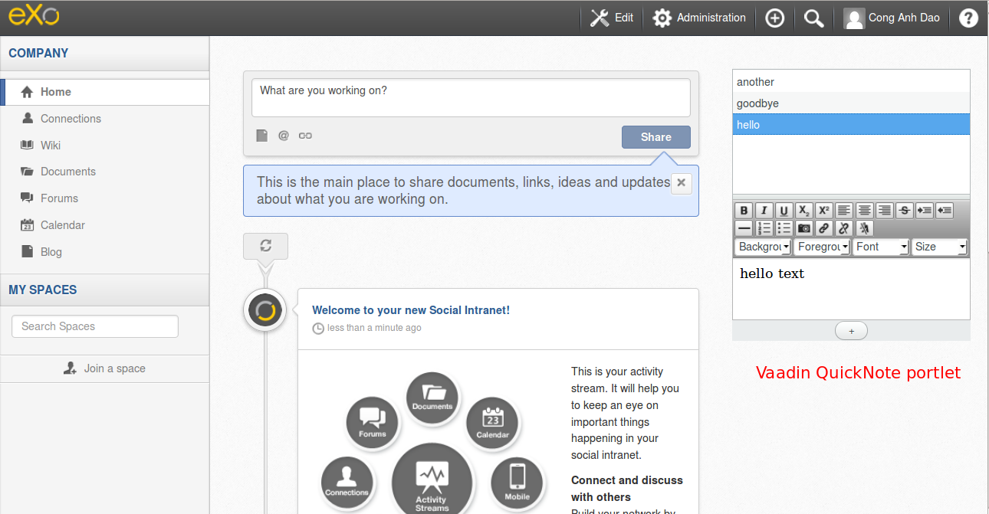Click the mention @ icon in composer
Viewport: 989px width, 514px height.
284,136
